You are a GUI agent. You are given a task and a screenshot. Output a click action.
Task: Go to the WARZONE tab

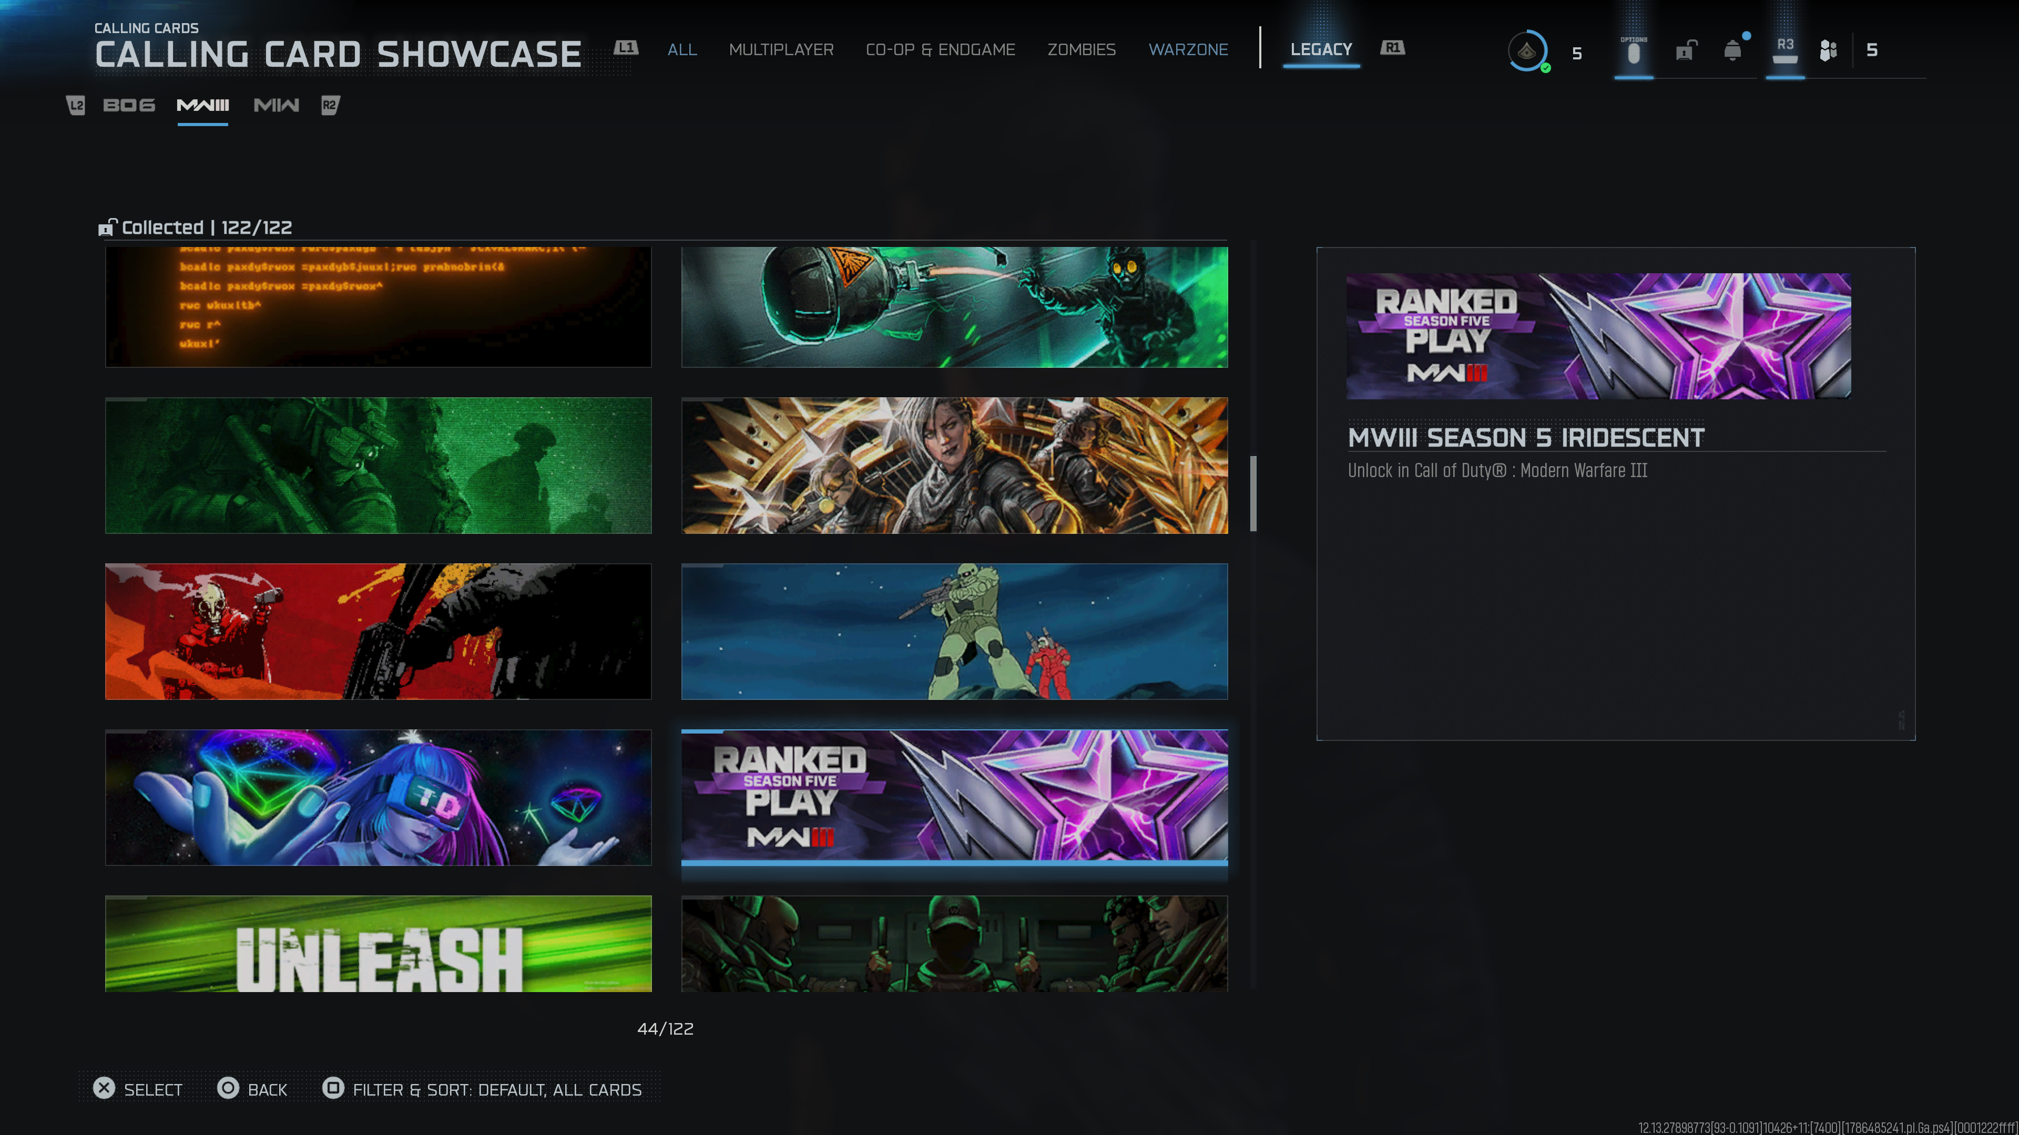[x=1188, y=49]
